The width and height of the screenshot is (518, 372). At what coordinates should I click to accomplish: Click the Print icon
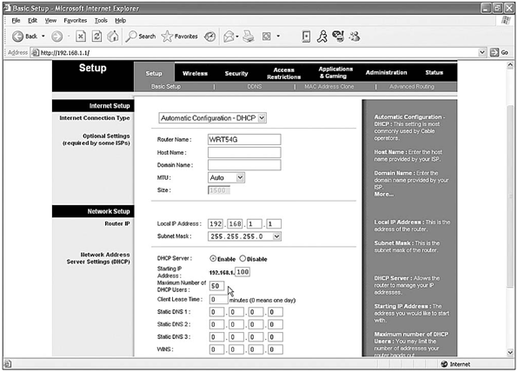click(249, 37)
